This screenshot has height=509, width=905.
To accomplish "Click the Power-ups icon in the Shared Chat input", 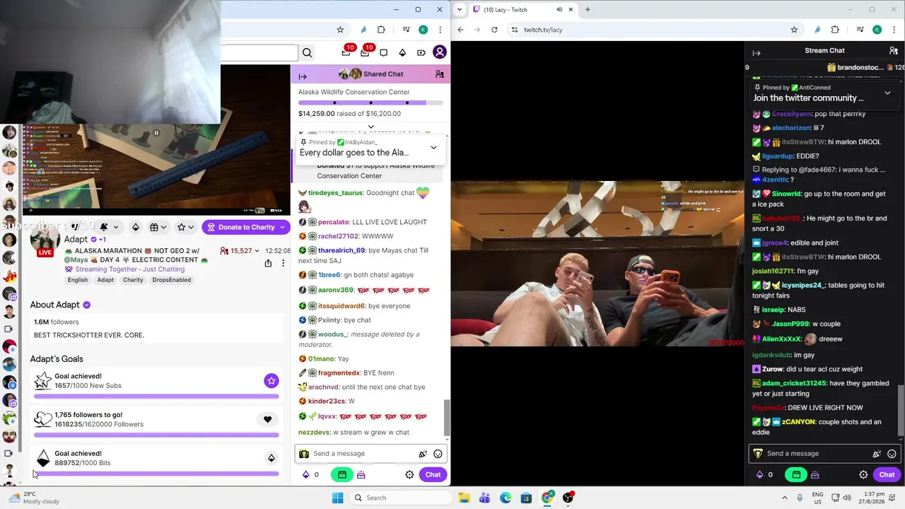I will coord(423,454).
